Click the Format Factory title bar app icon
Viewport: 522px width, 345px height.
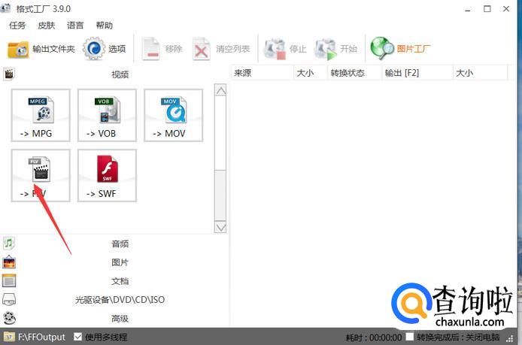click(x=5, y=8)
